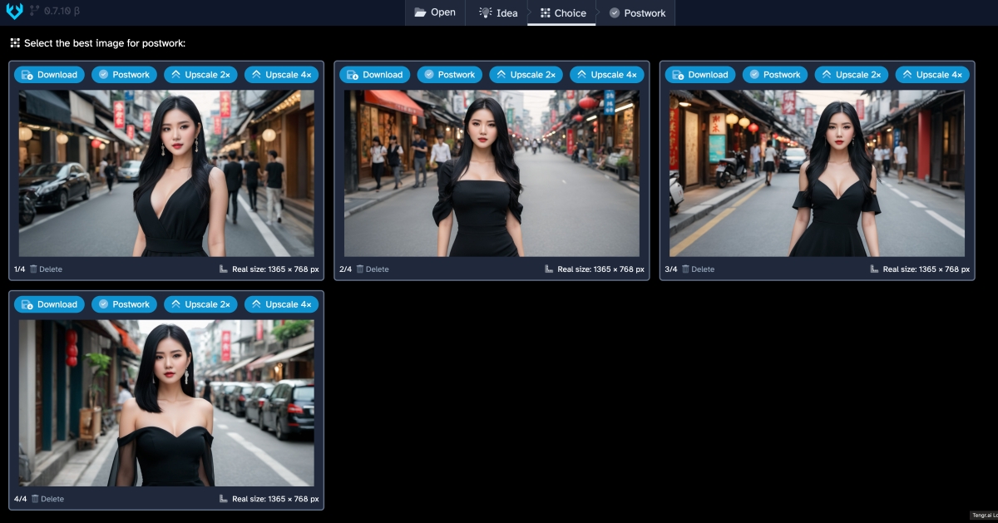Send image 2/4 to Postwork
The width and height of the screenshot is (998, 523).
449,75
